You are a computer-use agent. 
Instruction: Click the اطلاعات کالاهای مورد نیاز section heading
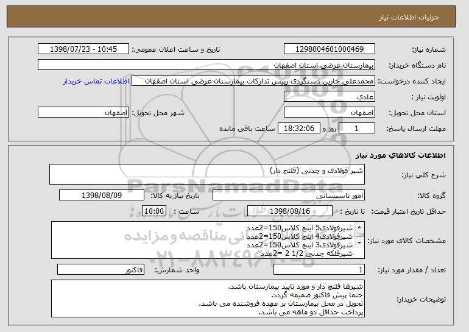coord(401,155)
